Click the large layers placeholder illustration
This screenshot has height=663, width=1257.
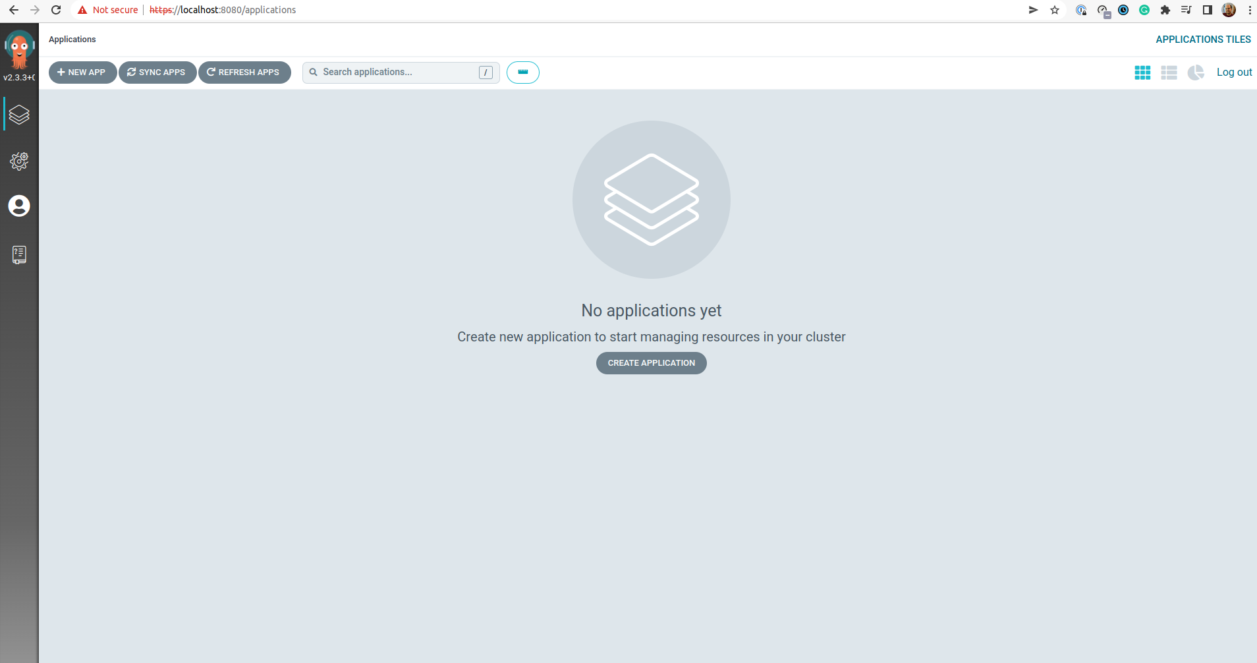pyautogui.click(x=652, y=200)
